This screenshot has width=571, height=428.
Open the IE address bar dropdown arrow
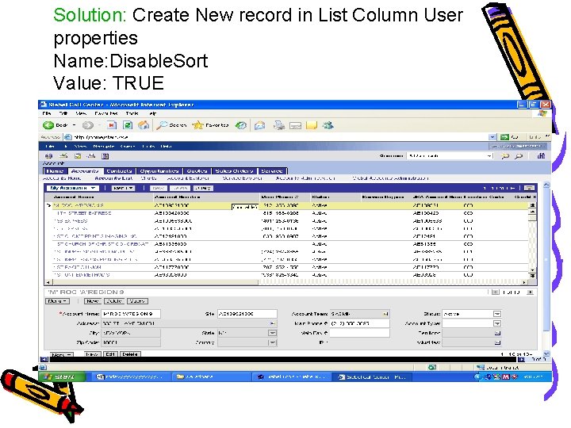(492, 137)
